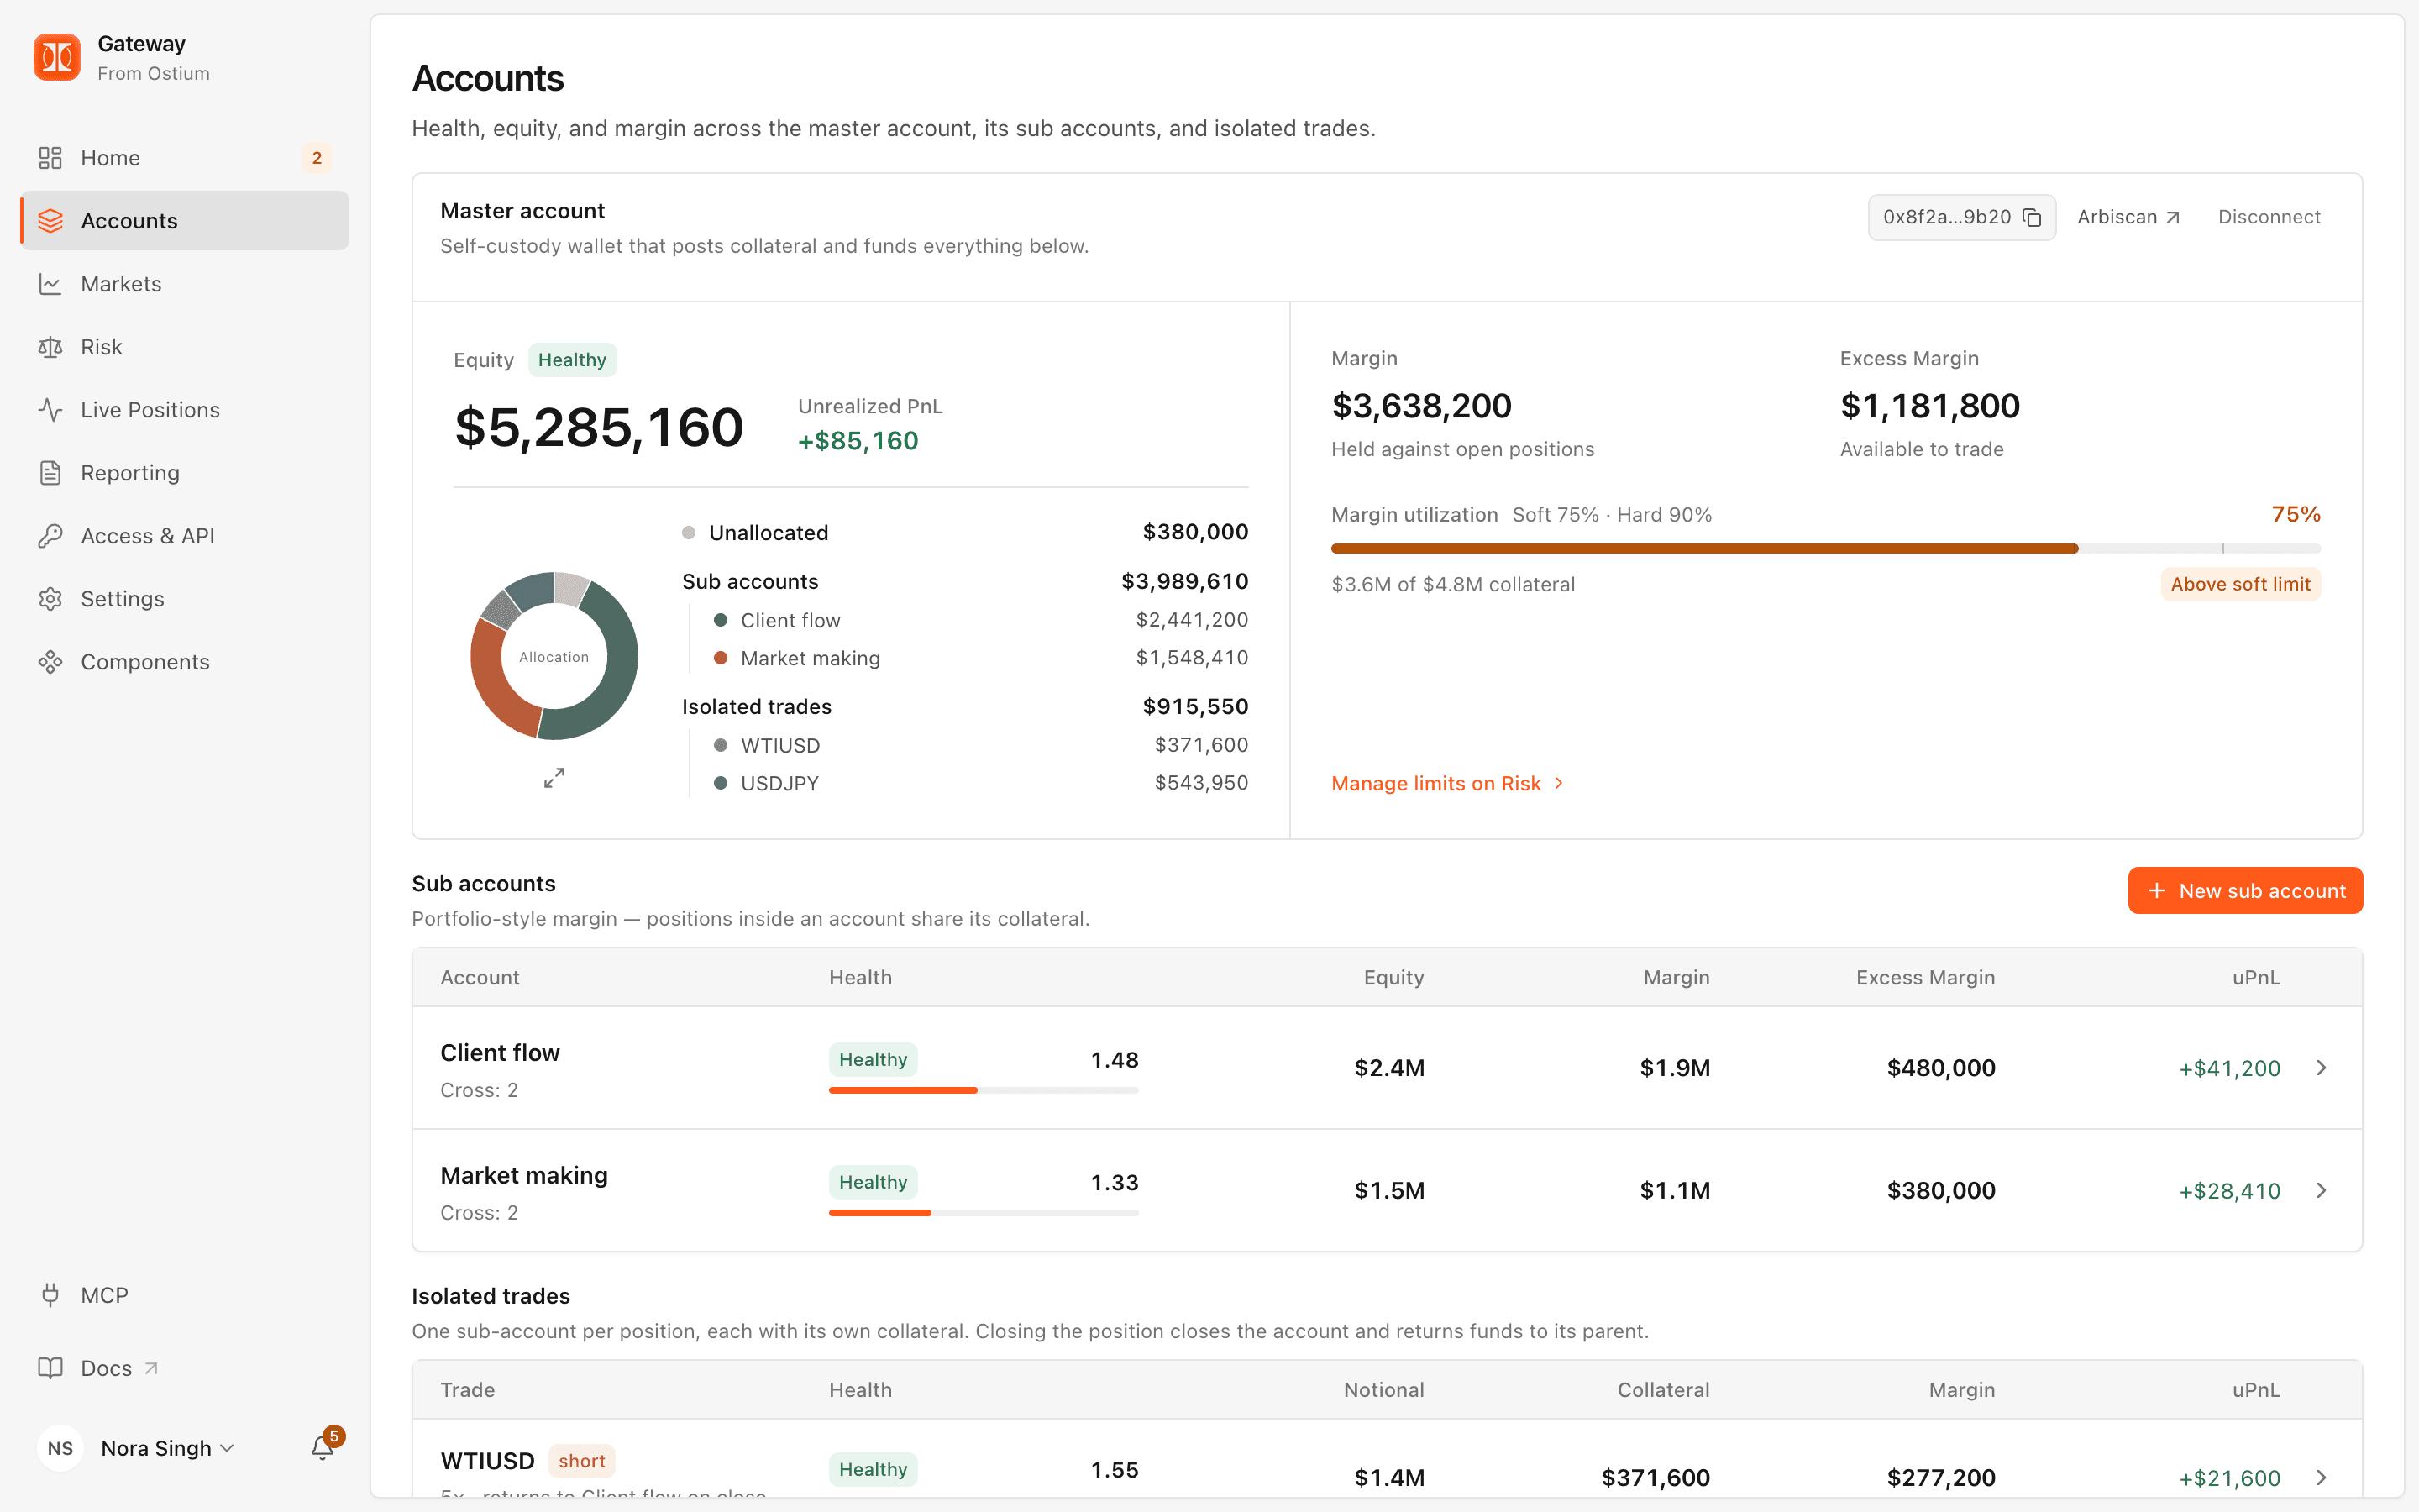Expand the WTIUSD trade row chevron
Image resolution: width=2419 pixels, height=1512 pixels.
point(2321,1477)
